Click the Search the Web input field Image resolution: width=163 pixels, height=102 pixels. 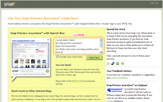pyautogui.click(x=33, y=71)
